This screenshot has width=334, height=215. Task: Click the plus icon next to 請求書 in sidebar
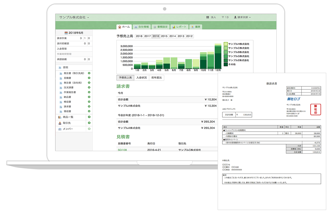pyautogui.click(x=89, y=106)
